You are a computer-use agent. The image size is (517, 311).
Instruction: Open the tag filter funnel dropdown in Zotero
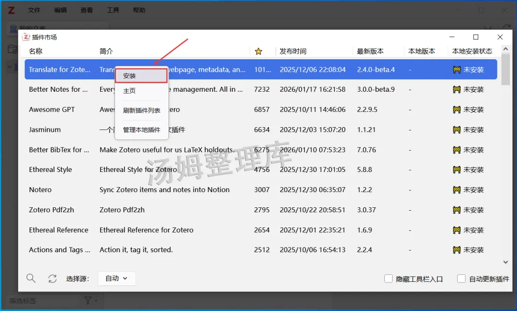[90, 300]
